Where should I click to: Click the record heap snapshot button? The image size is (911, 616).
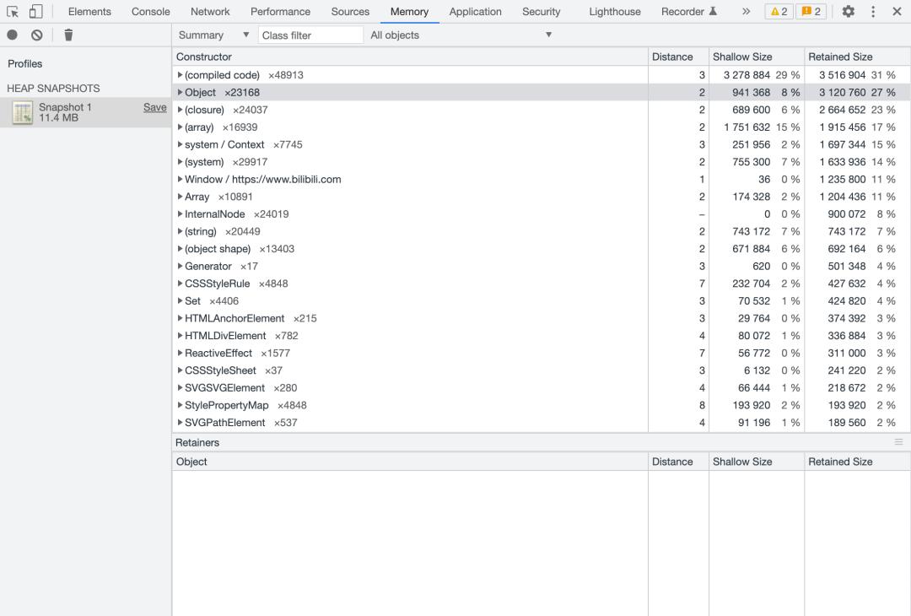pyautogui.click(x=13, y=35)
